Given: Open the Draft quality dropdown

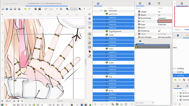Looking at the screenshot, I should point(53,9).
